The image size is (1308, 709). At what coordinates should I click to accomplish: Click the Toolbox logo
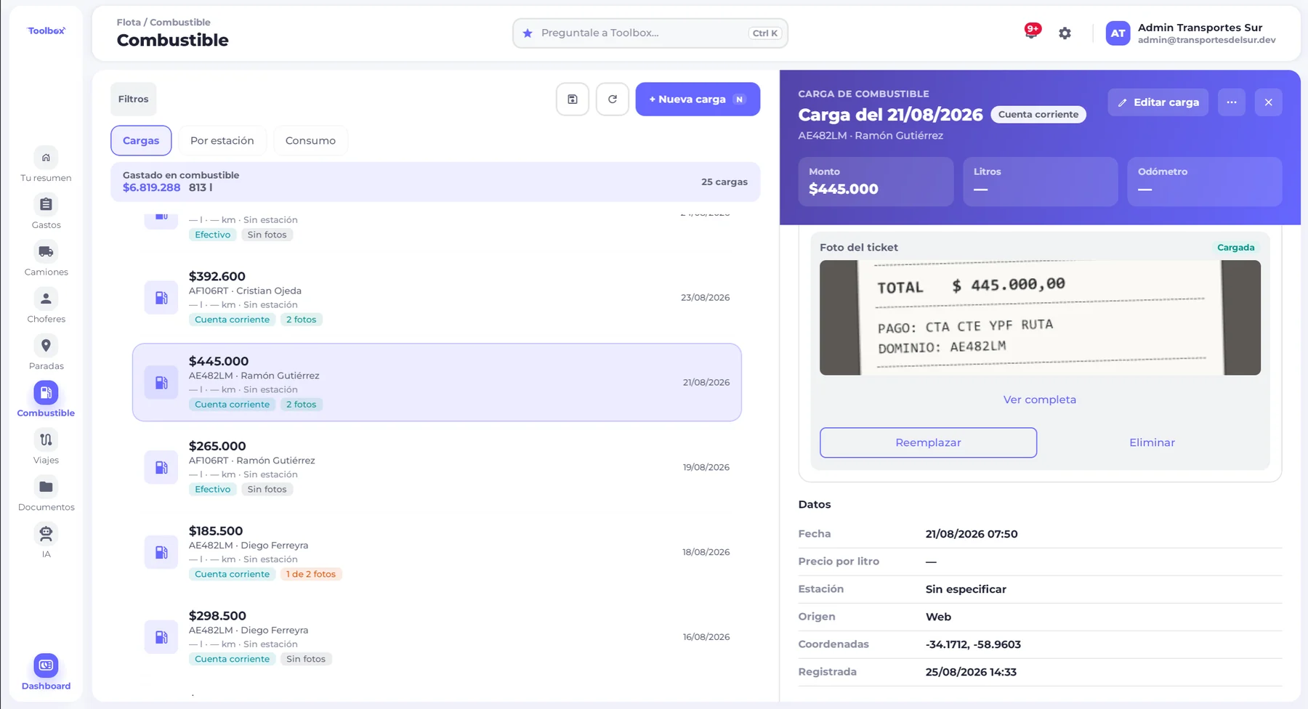(47, 31)
